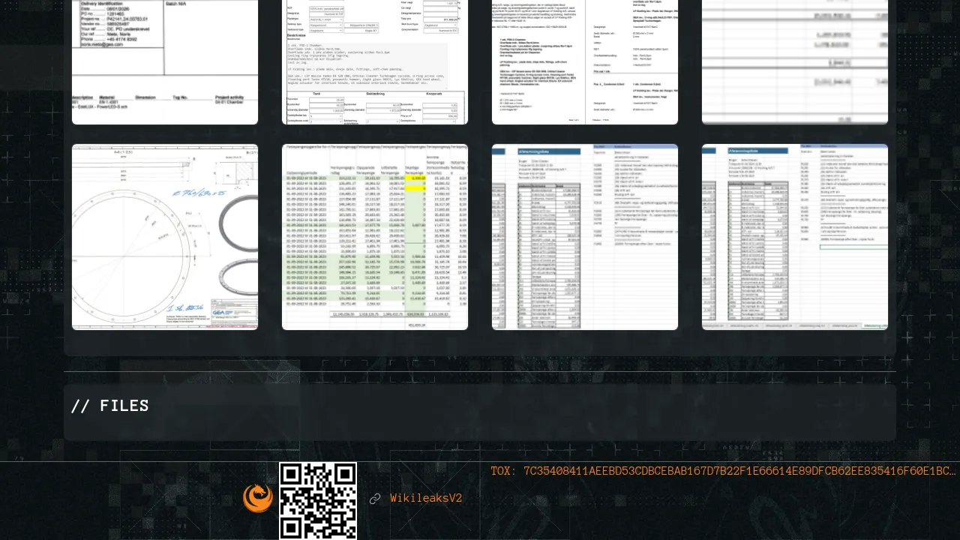The width and height of the screenshot is (960, 540).
Task: Click the "TOX:" label in footer
Action: pos(503,471)
